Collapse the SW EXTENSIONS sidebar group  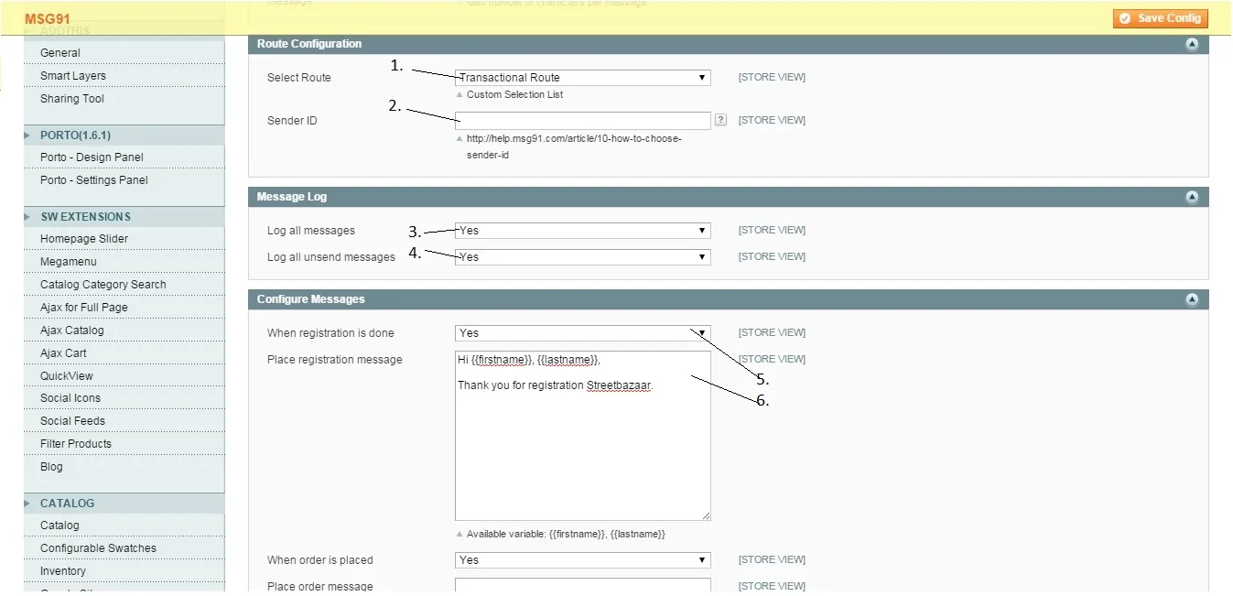point(124,217)
